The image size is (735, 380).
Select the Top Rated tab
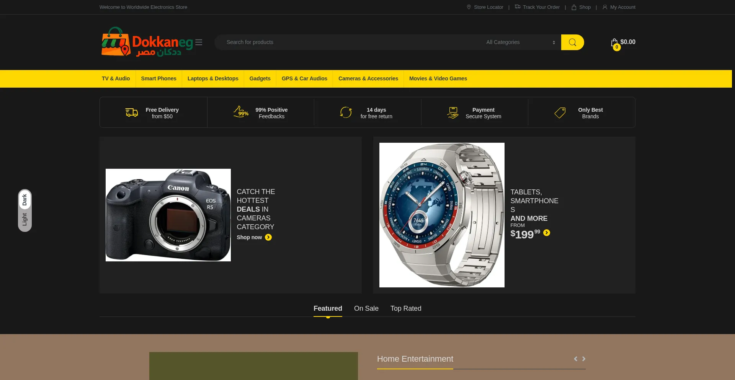406,308
